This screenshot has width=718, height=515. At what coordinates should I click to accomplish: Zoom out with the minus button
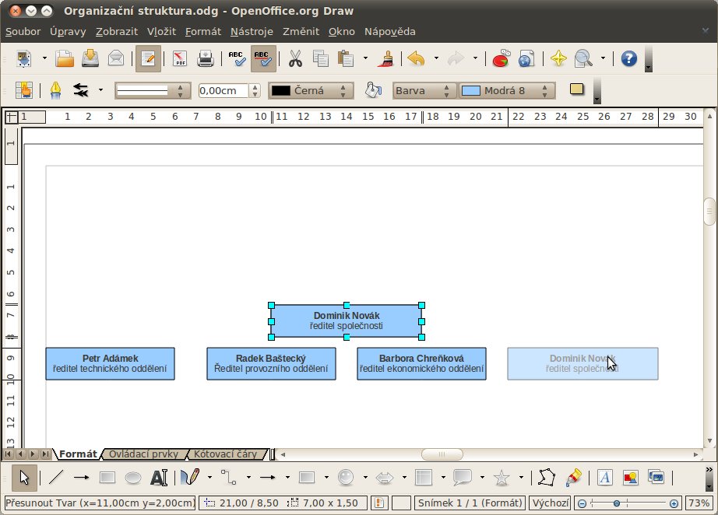pos(582,503)
